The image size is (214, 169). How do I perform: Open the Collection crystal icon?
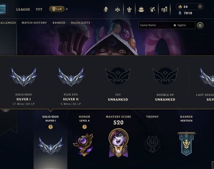[106, 9]
